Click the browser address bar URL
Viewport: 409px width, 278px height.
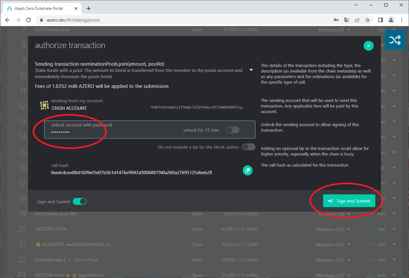[74, 20]
